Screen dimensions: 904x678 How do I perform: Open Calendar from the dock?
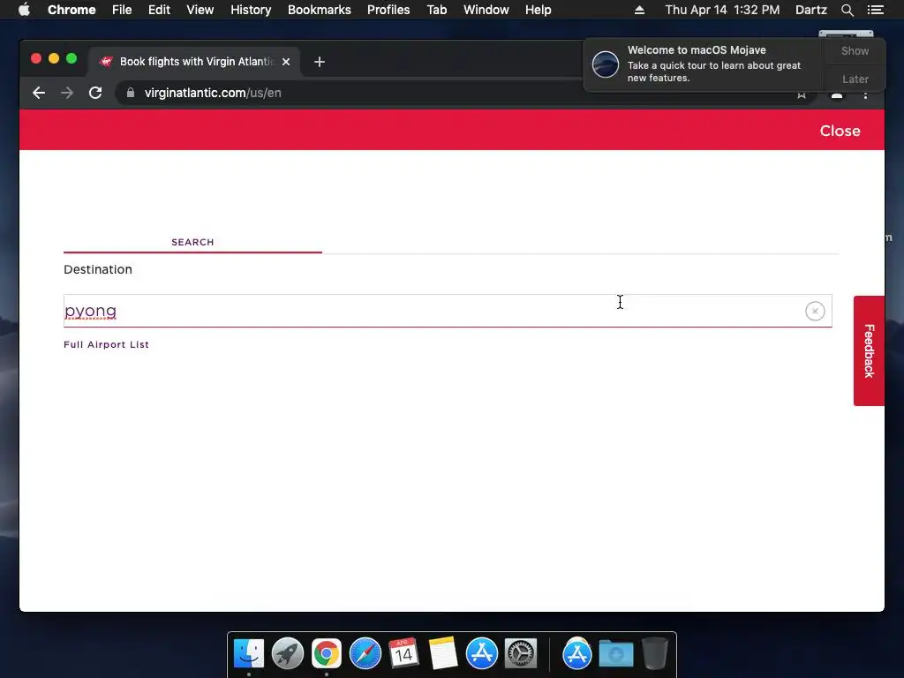tap(403, 653)
